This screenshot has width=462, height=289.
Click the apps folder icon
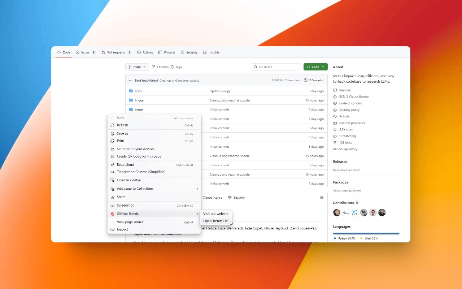click(x=131, y=91)
